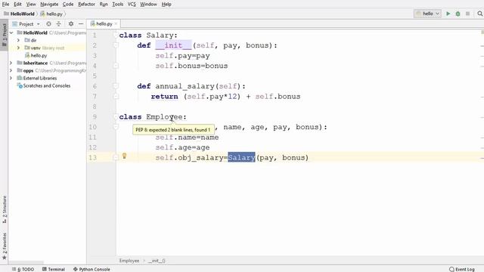Open the hello run configuration dropdown
The width and height of the screenshot is (484, 272).
tap(427, 14)
